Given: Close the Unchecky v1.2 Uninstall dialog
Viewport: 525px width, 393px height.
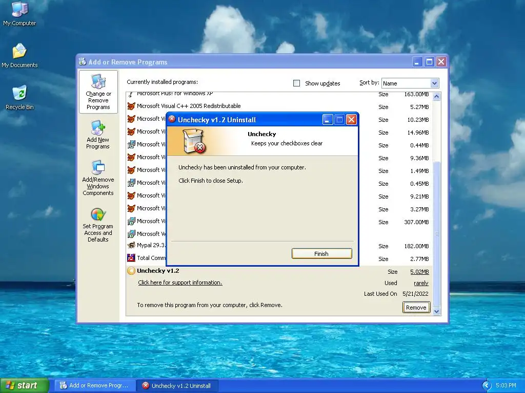Looking at the screenshot, I should tap(351, 120).
